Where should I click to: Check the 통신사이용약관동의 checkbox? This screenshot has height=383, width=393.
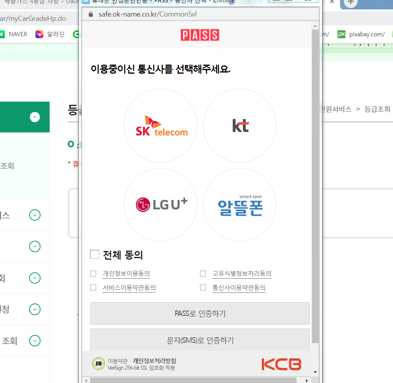203,287
